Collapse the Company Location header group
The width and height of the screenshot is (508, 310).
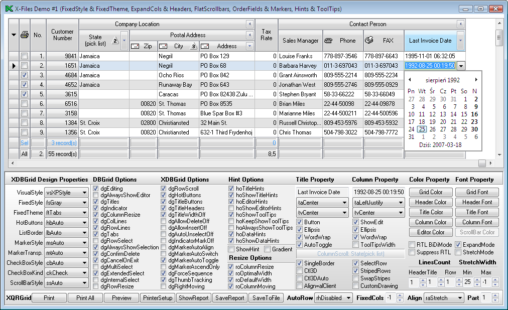[x=249, y=24]
